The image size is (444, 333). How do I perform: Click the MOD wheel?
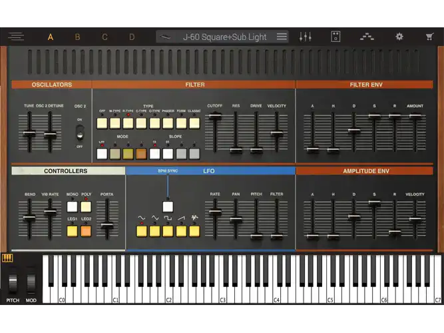click(31, 282)
